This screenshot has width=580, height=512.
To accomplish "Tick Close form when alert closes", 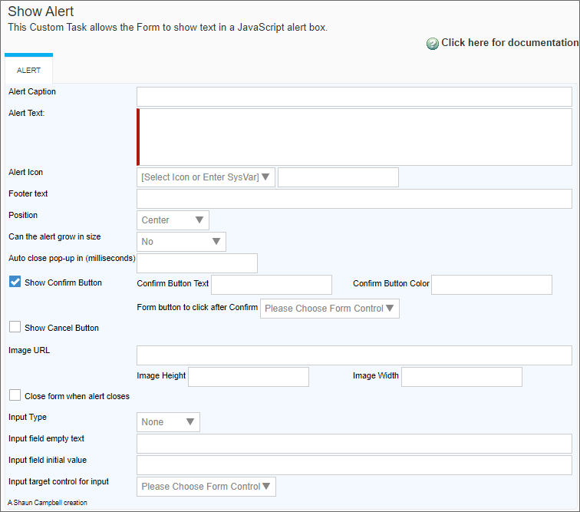I will click(15, 395).
